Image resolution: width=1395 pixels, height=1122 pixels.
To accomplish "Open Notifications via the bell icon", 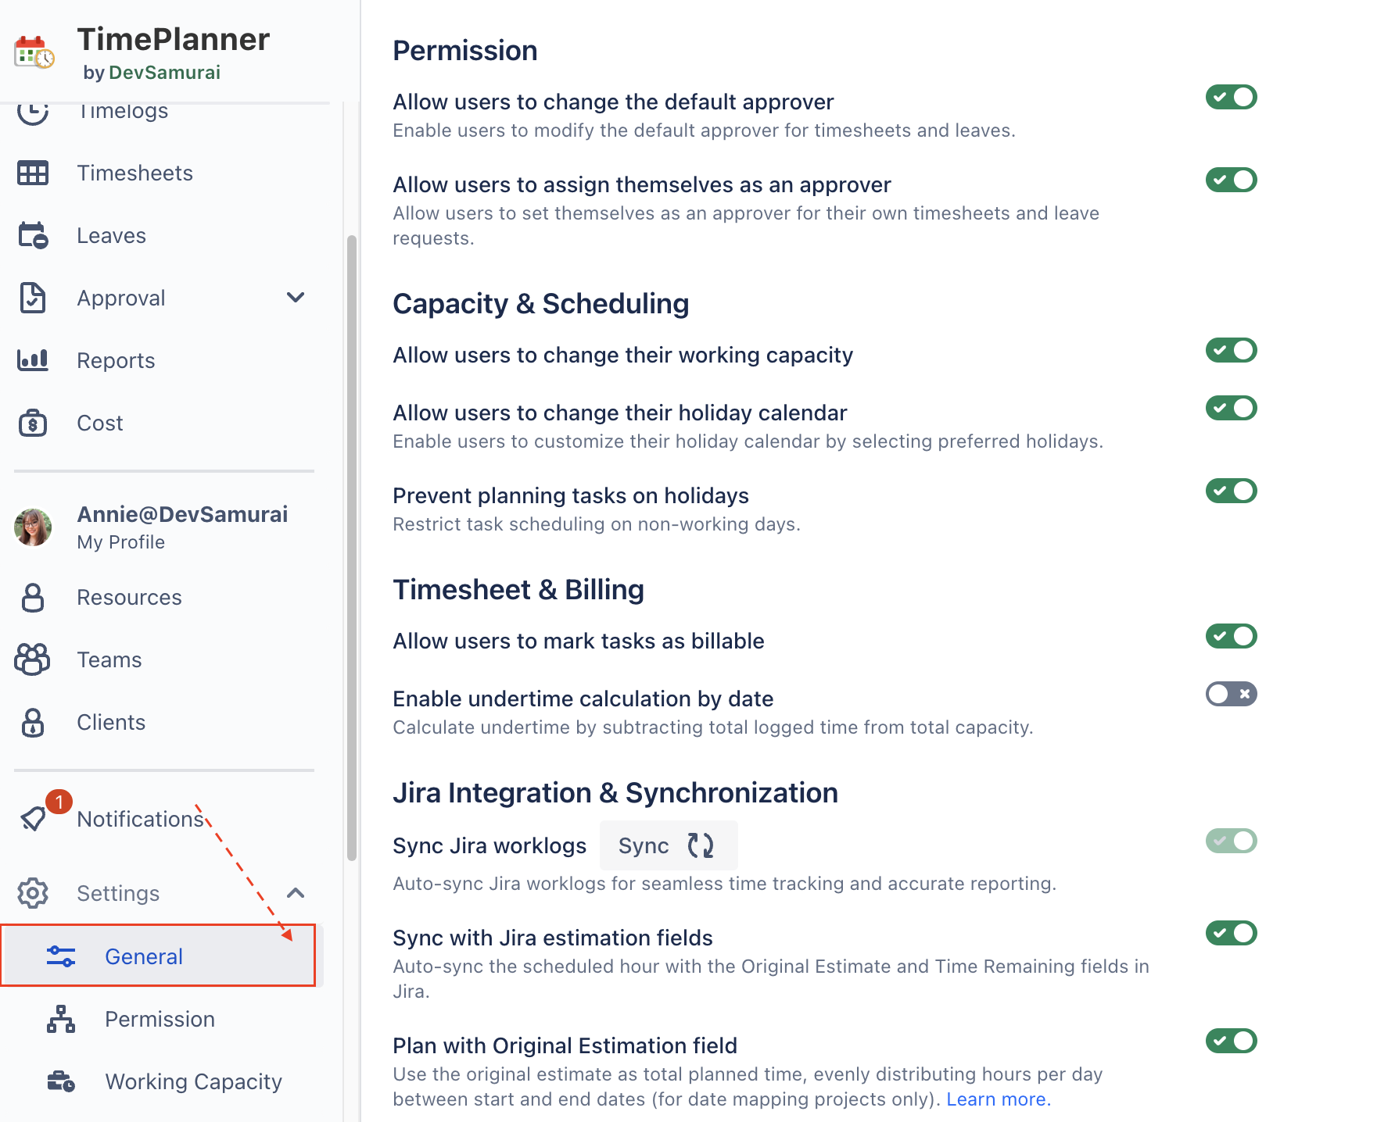I will point(34,818).
